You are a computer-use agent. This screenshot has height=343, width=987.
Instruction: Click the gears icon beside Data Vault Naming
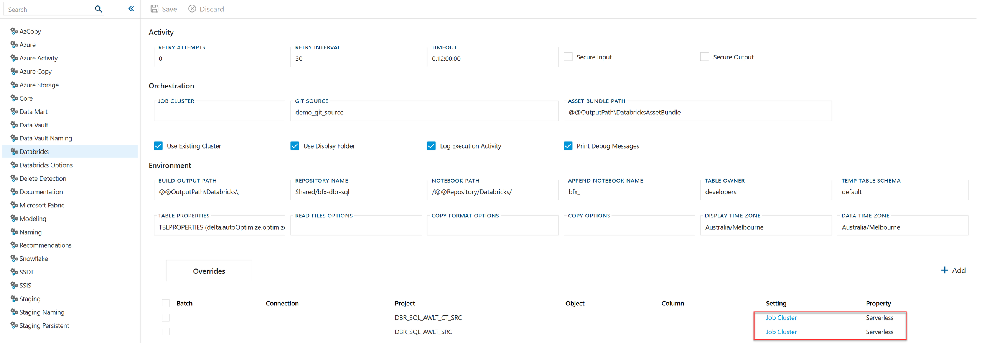click(14, 138)
